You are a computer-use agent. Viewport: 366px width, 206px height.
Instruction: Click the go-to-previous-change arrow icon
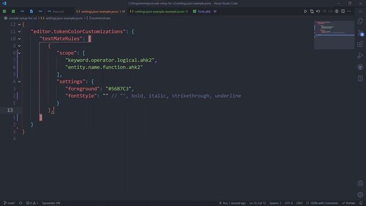318,11
